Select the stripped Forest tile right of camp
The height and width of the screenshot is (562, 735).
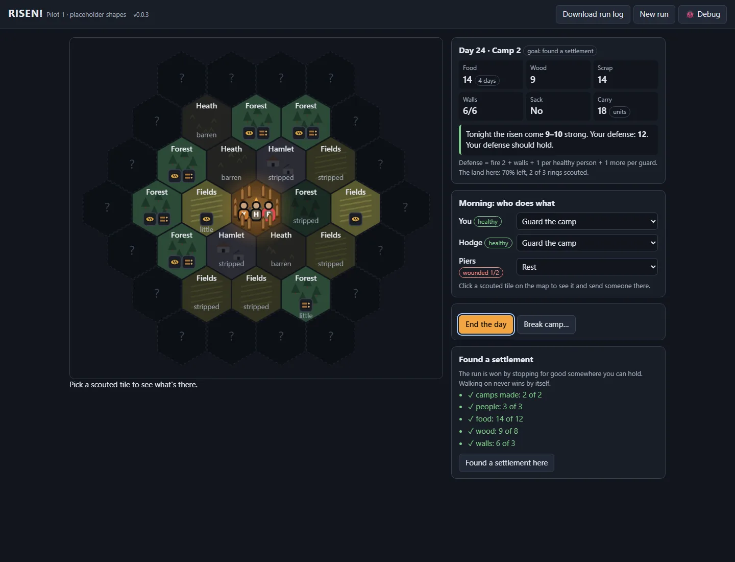click(306, 206)
